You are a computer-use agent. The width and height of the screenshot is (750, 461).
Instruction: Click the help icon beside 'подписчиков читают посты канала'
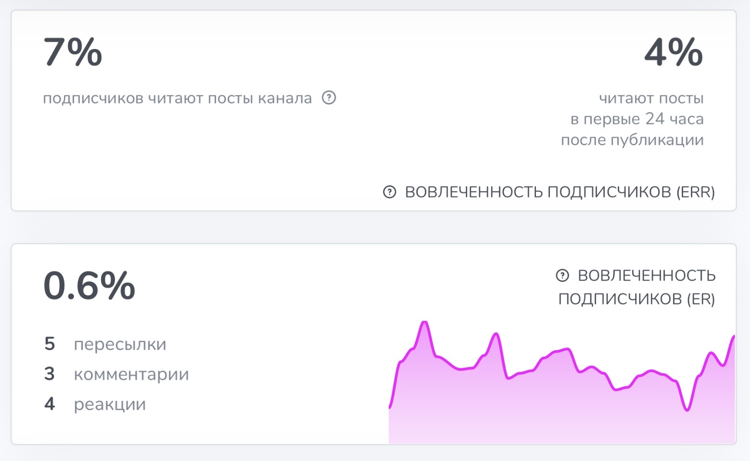click(329, 98)
